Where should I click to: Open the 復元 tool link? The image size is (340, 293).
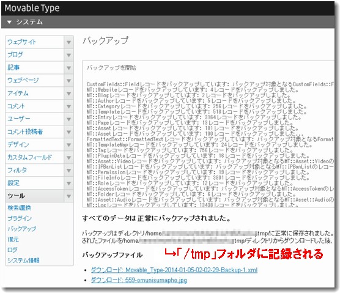pos(13,239)
